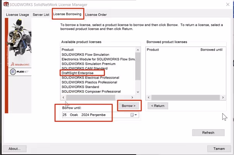Select SOLIDWORKS Plastics Professional license
234x155 pixels.
89,82
